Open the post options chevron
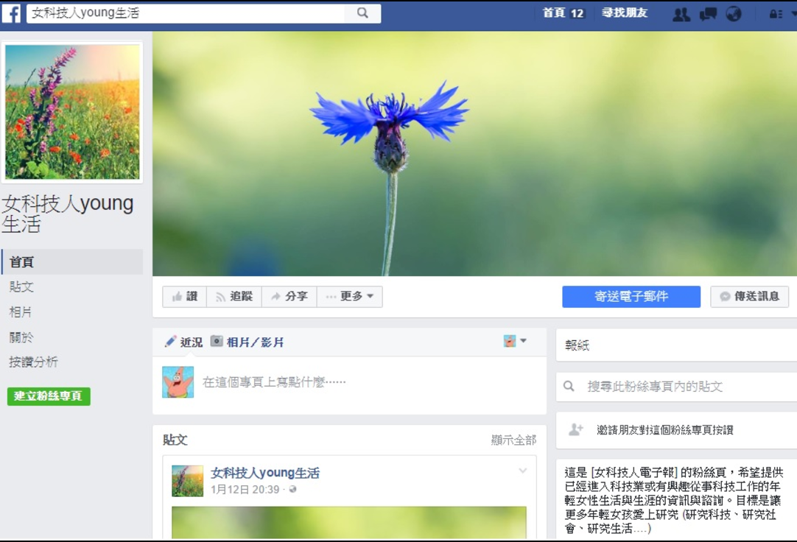Screen dimensions: 797x542 [522, 471]
